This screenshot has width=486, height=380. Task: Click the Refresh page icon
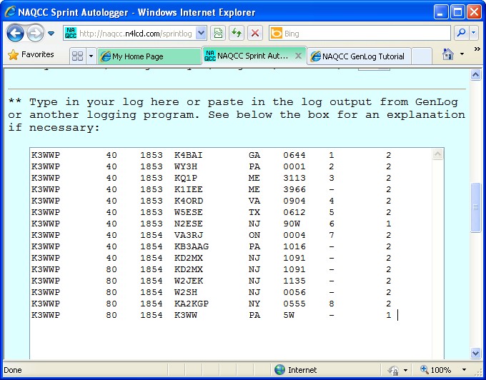pos(236,34)
